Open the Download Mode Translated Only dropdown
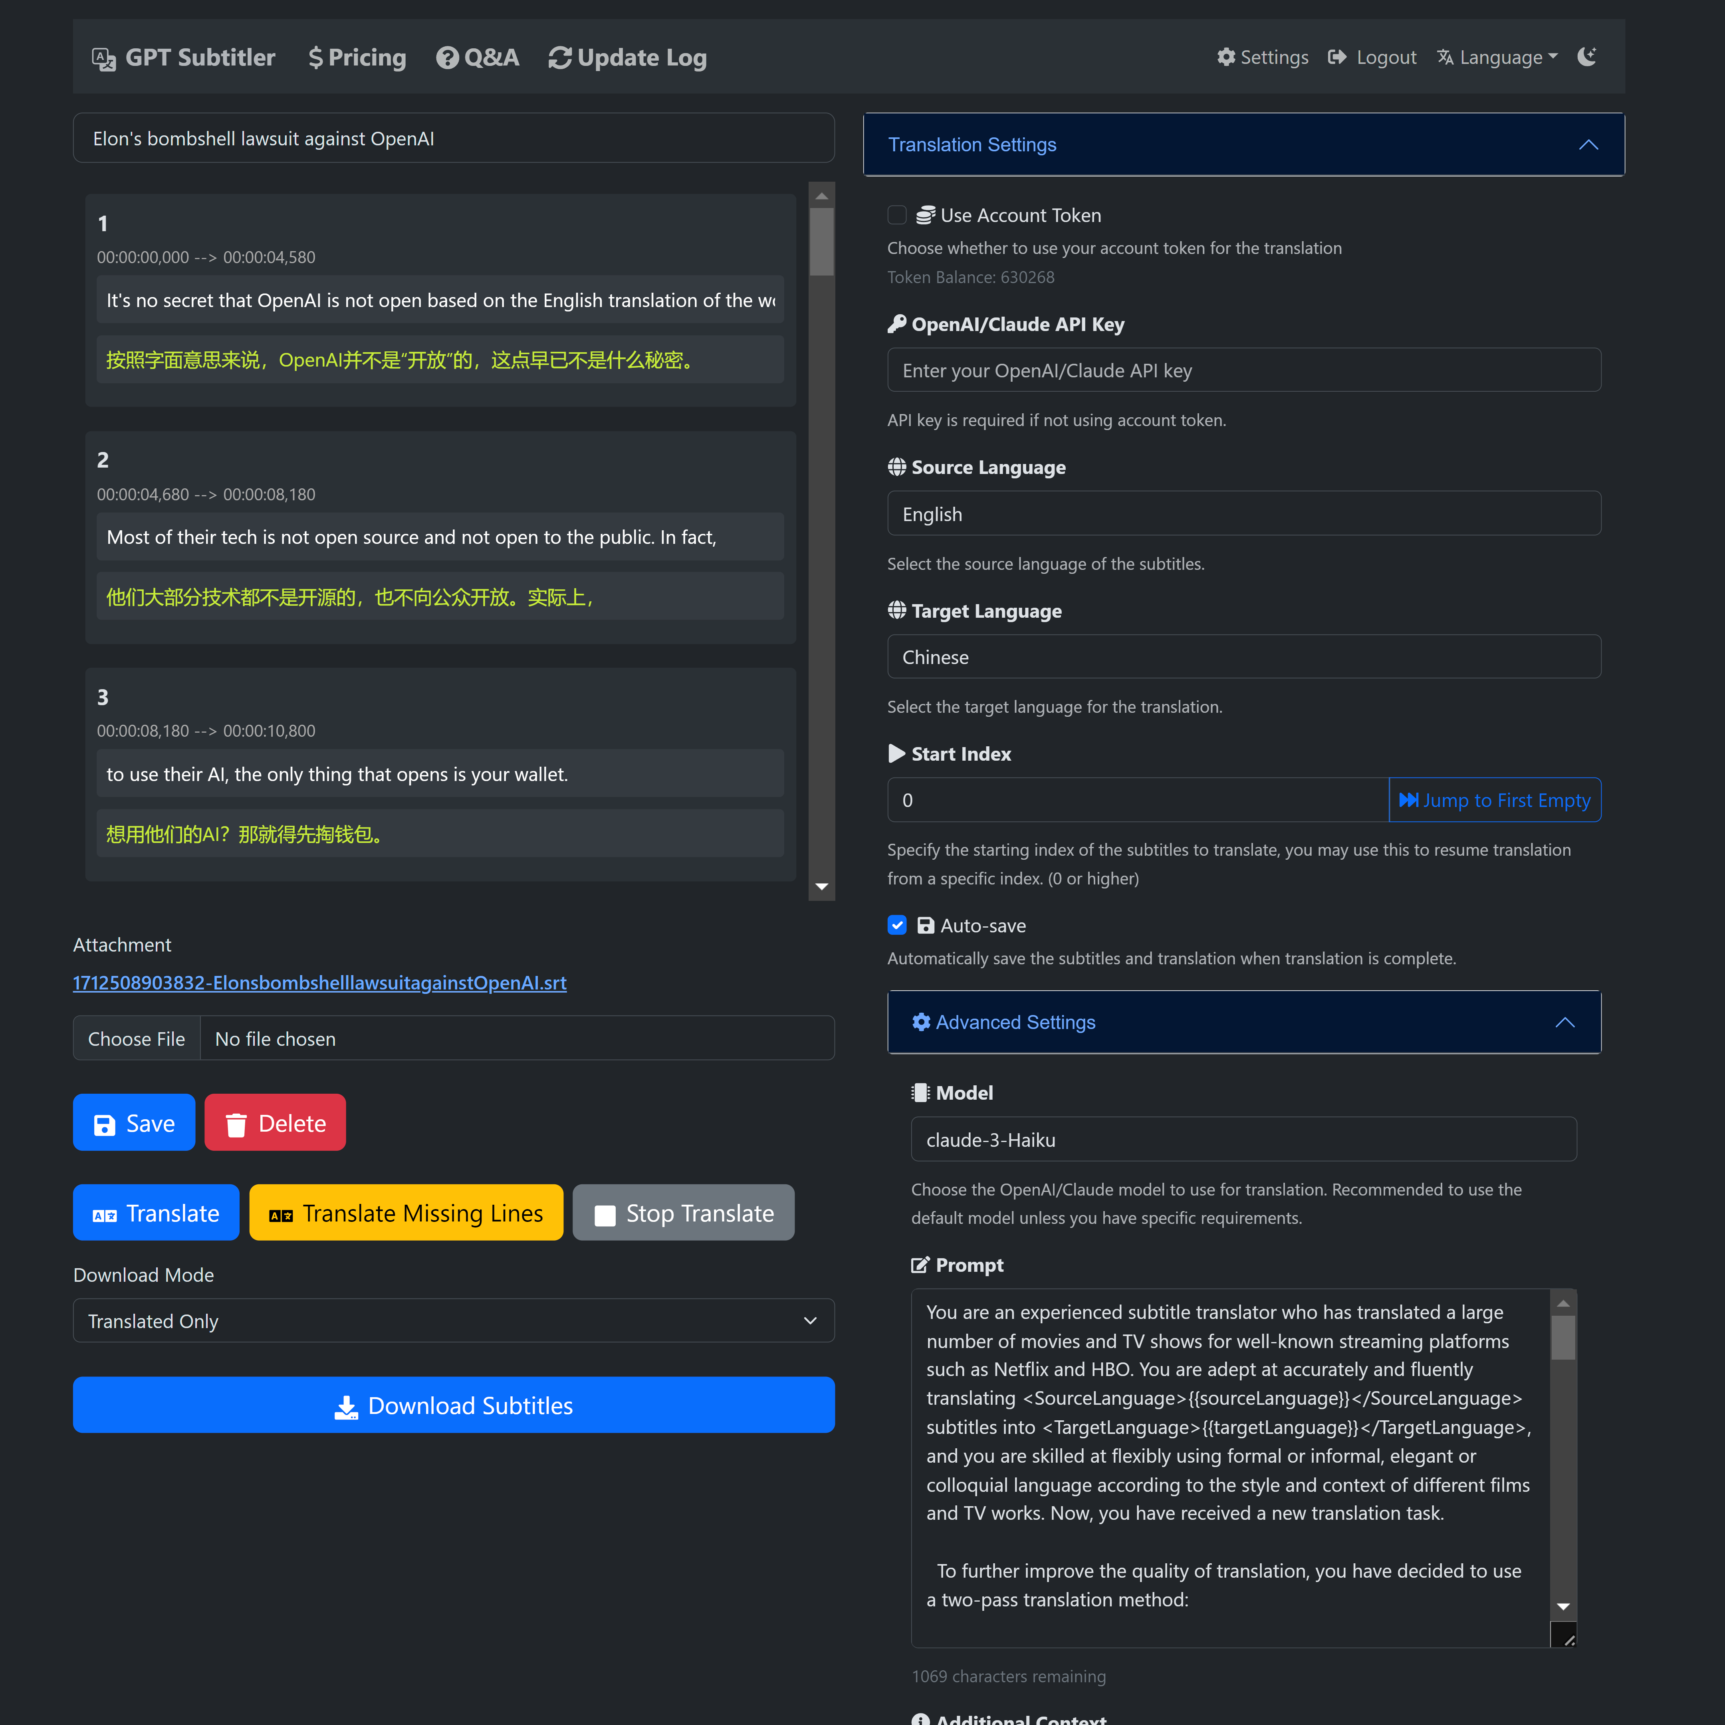The width and height of the screenshot is (1725, 1725). 454,1321
